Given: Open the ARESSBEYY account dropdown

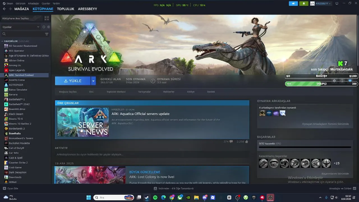Looking at the screenshot, I should (321, 4).
